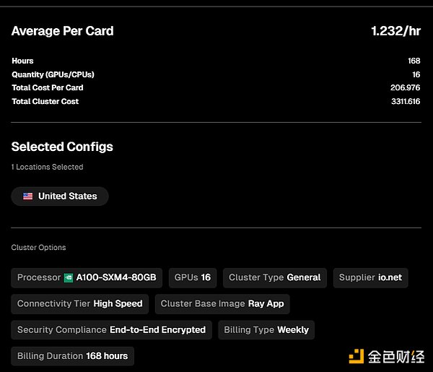Click the 1.232/hr price value
The image size is (433, 372).
395,31
